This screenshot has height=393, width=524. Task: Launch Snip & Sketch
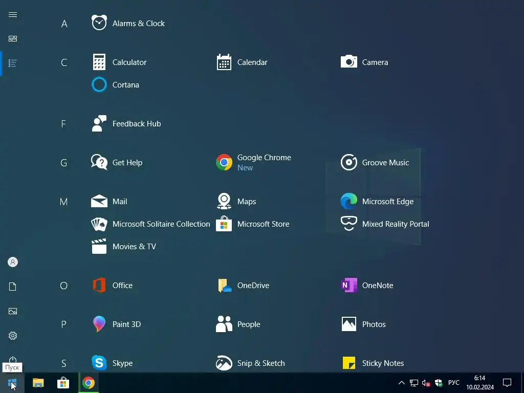pyautogui.click(x=251, y=363)
